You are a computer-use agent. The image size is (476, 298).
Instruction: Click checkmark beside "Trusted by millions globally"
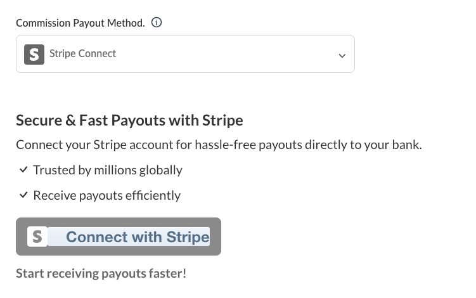[23, 170]
